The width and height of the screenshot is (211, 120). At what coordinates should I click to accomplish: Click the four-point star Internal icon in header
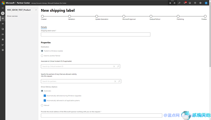click(170, 3)
